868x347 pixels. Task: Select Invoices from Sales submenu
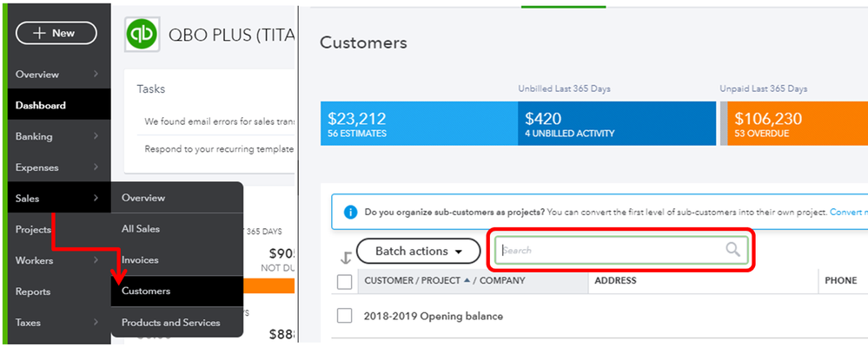click(x=140, y=259)
